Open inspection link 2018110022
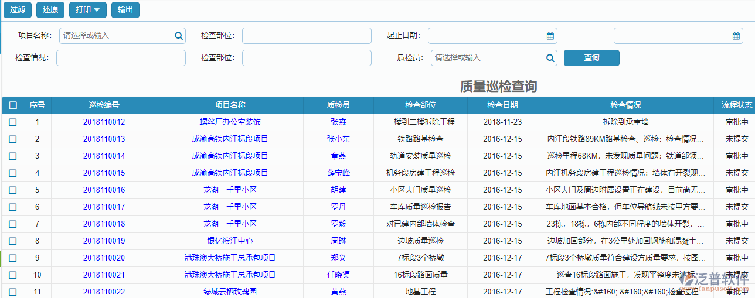The width and height of the screenshot is (755, 298). tap(104, 292)
